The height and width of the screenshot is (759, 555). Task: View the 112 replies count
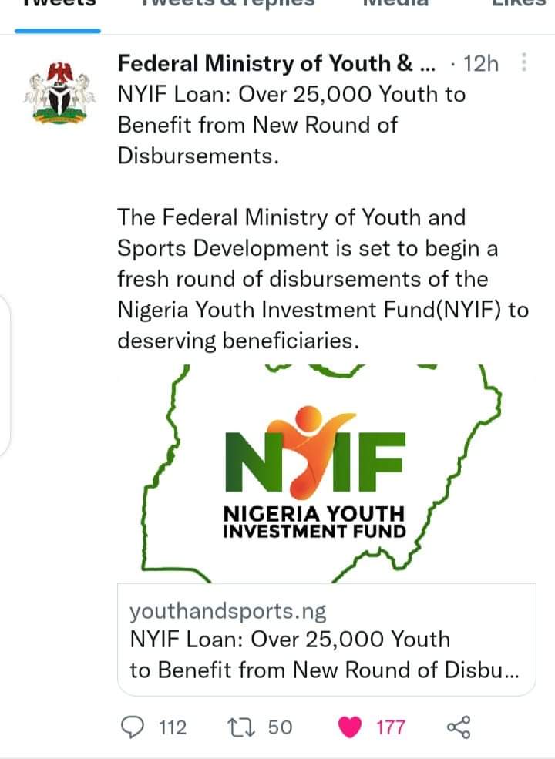(173, 727)
